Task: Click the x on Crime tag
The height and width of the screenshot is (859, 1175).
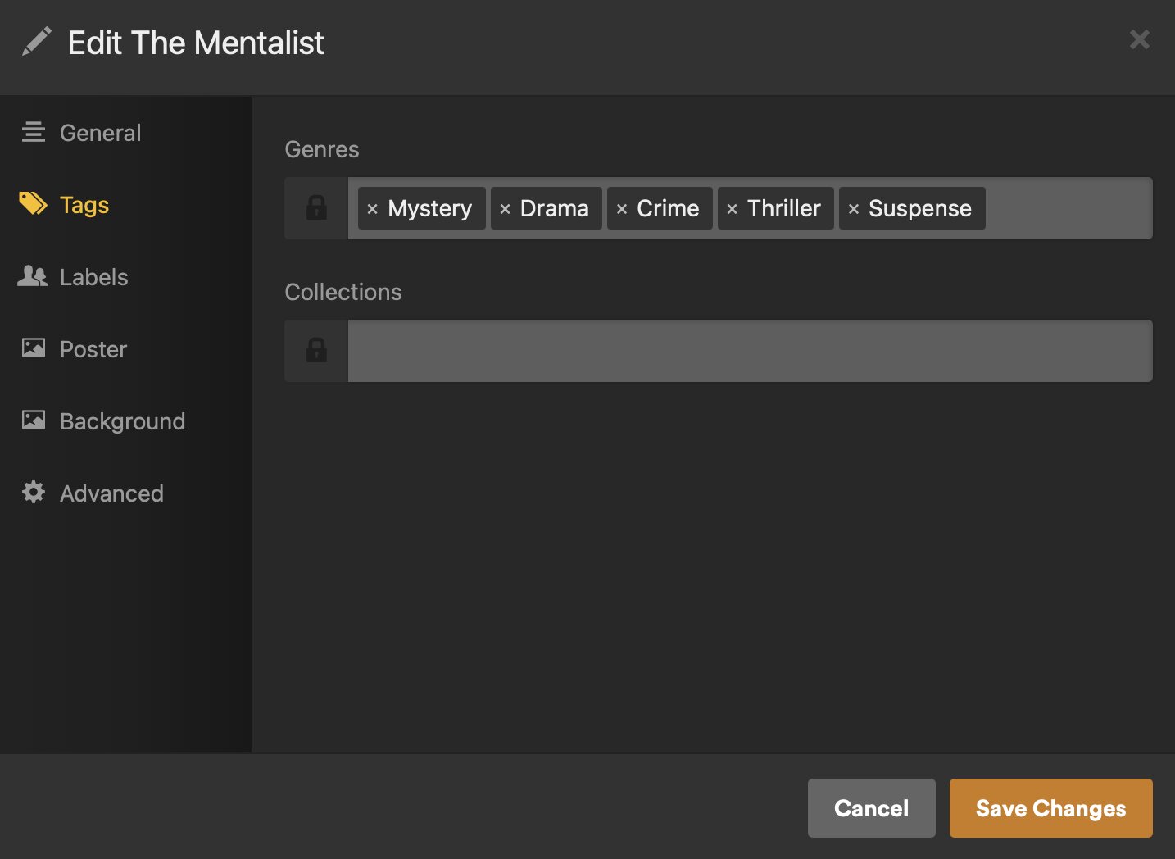Action: coord(622,209)
